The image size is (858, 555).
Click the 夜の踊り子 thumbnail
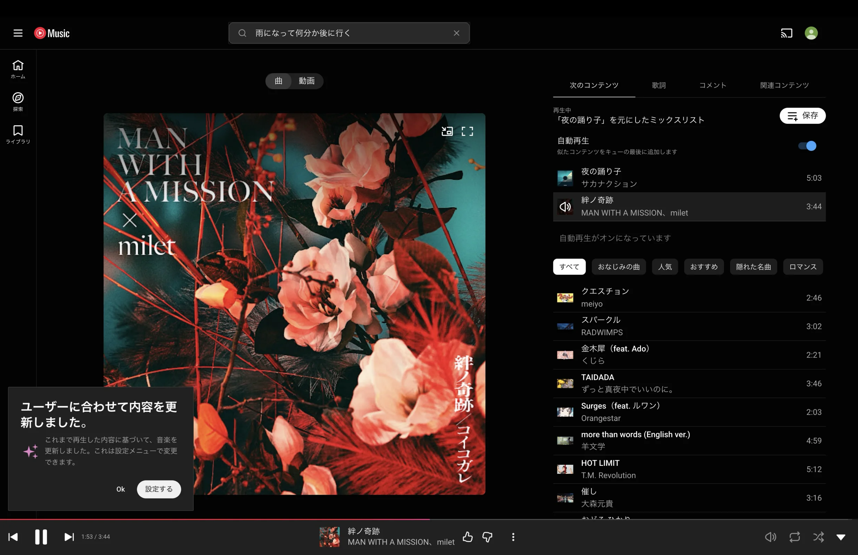[565, 178]
